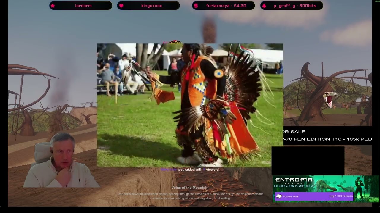This screenshot has height=213, width=380.
Task: Click the 'Veins of the Mountain' title
Action: point(190,188)
